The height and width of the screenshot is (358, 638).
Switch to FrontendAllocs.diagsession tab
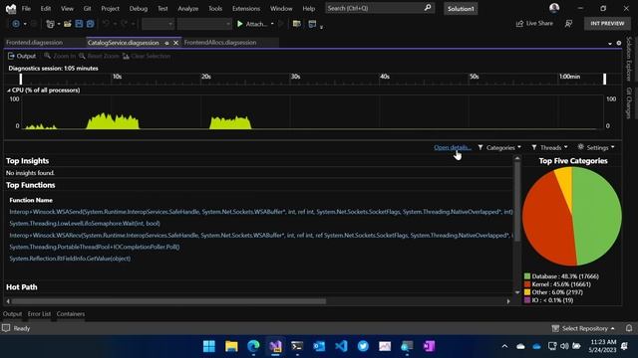(220, 43)
